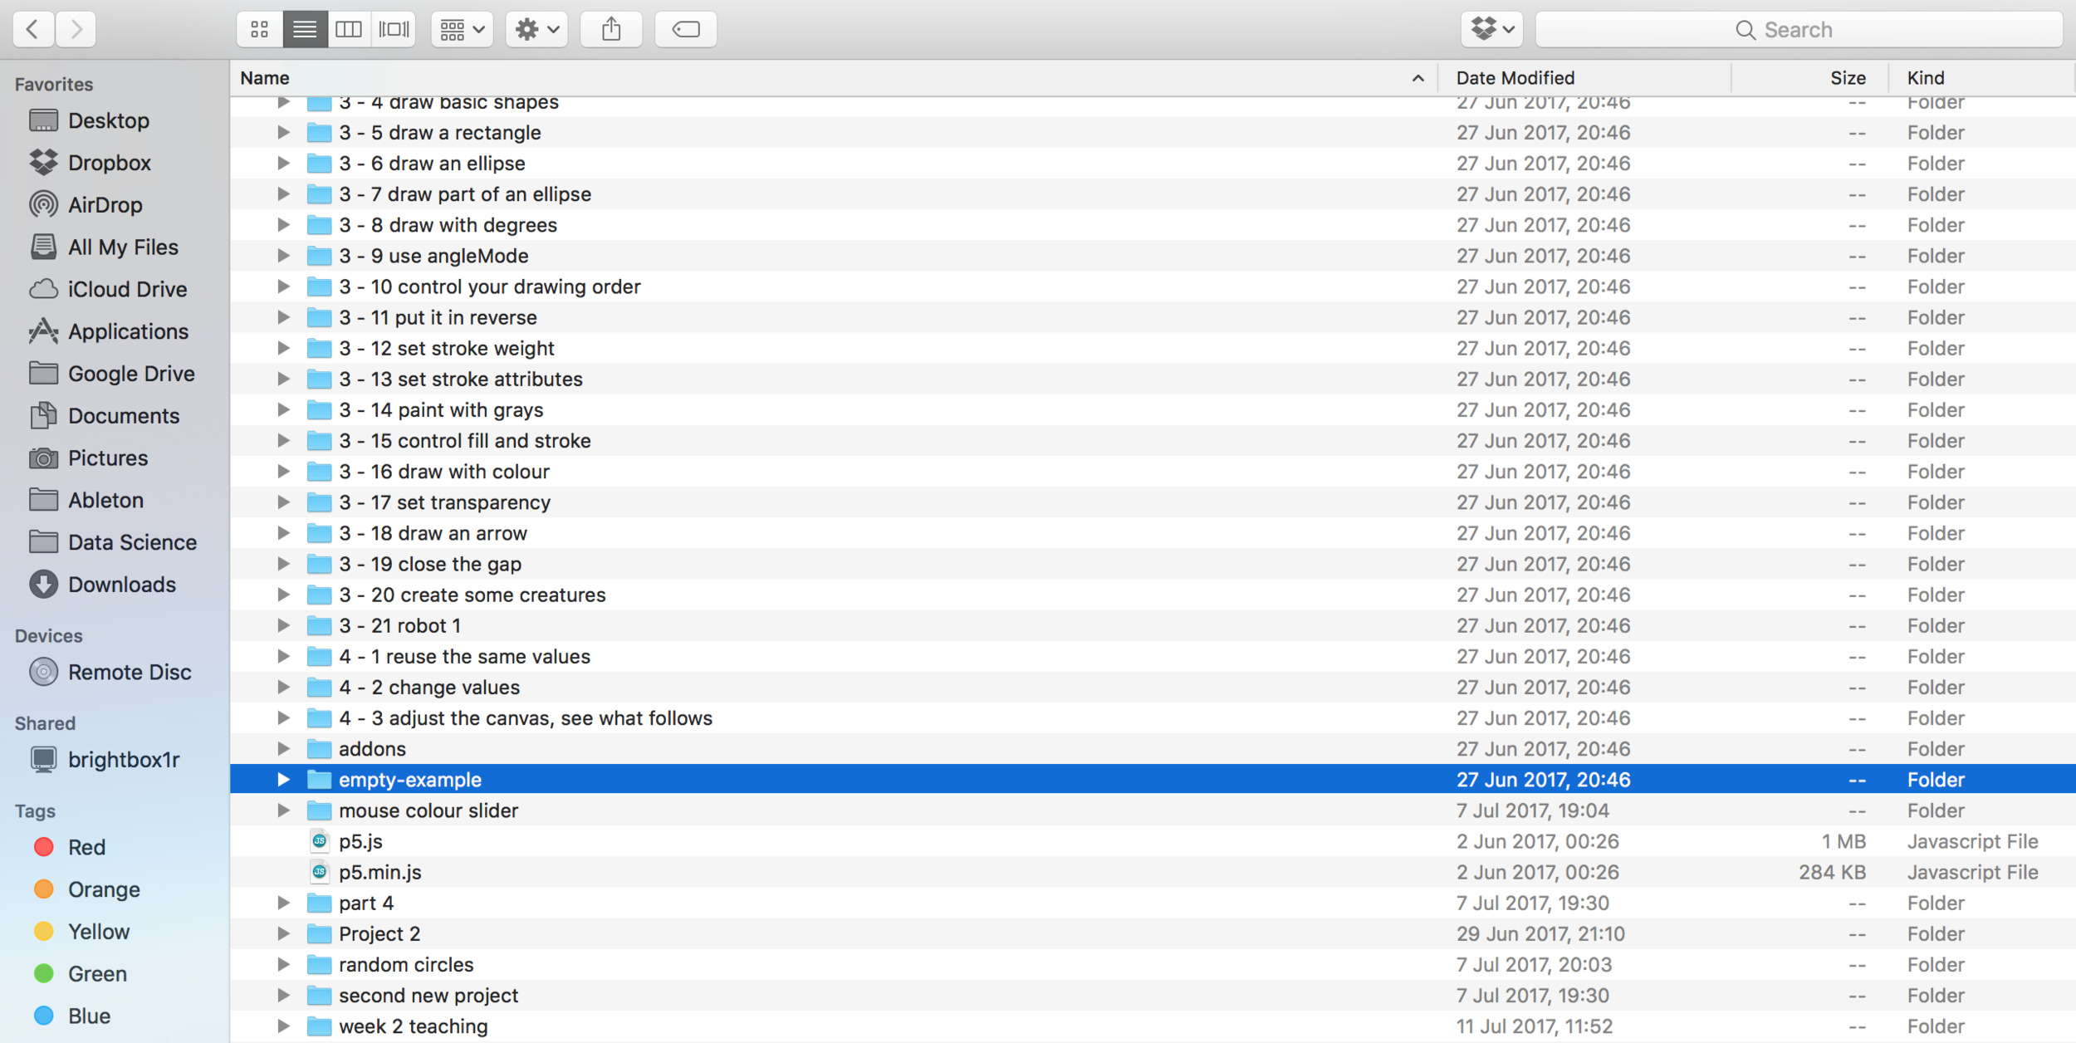Expand the 3 - 21 robot 1 folder
2076x1043 pixels.
(x=283, y=625)
